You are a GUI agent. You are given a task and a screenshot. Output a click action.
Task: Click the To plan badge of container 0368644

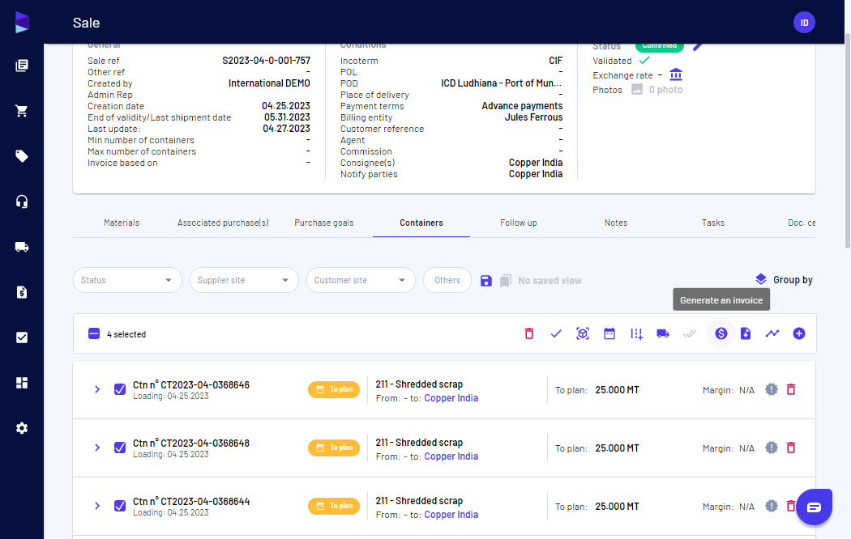tap(334, 506)
